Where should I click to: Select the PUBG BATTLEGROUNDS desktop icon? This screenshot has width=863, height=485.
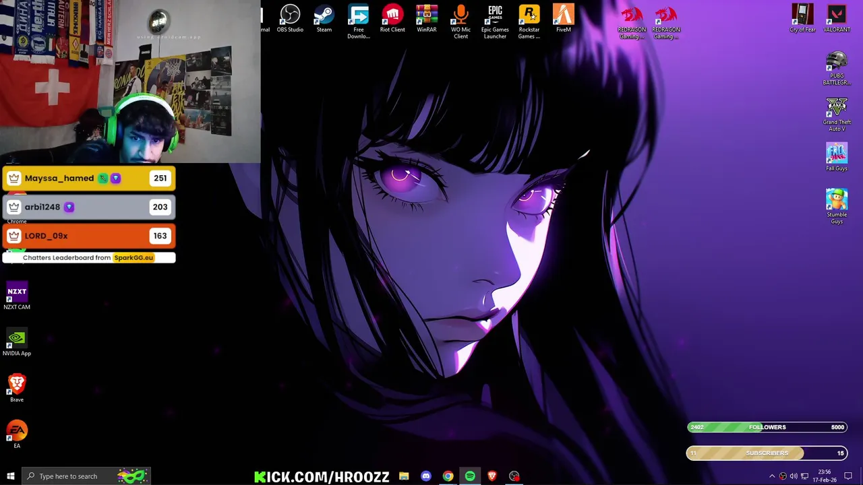(837, 69)
